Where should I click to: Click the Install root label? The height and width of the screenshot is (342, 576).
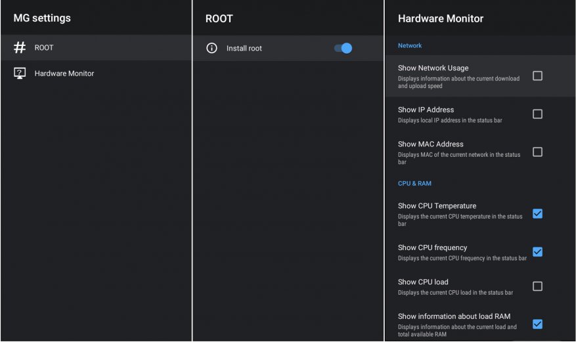[x=244, y=49]
